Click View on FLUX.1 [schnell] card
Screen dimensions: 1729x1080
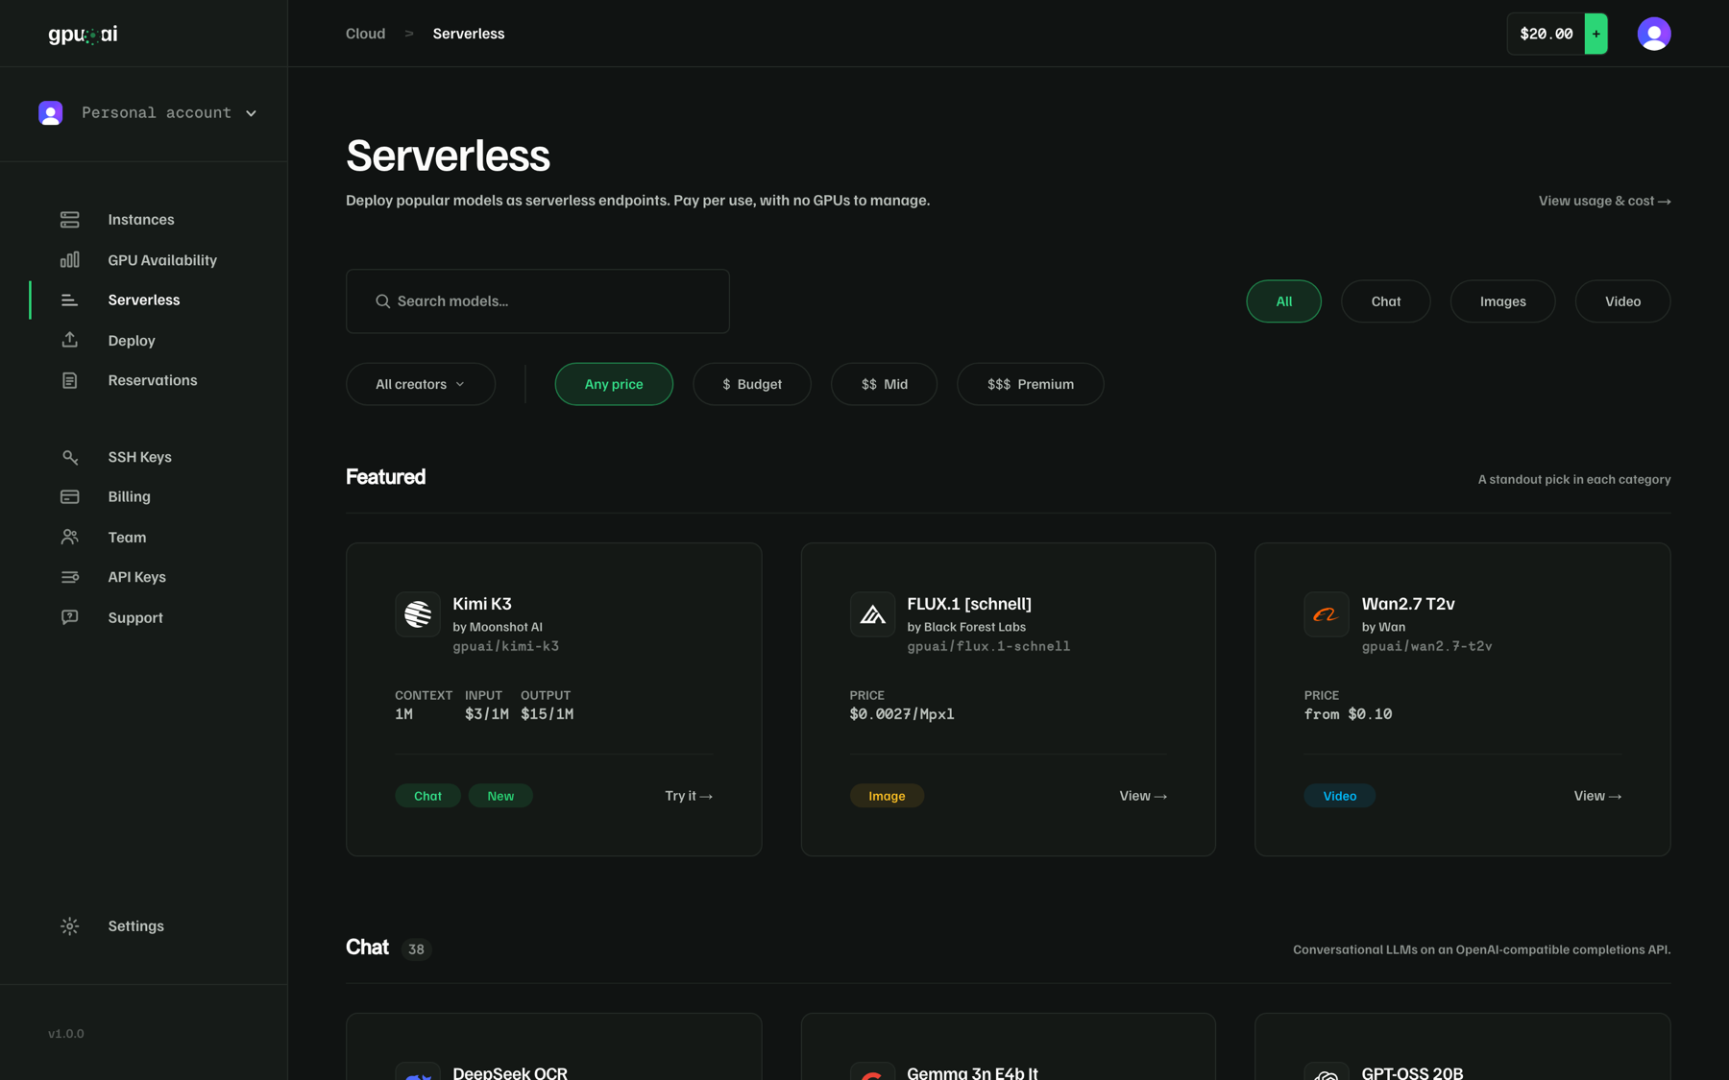pyautogui.click(x=1143, y=796)
